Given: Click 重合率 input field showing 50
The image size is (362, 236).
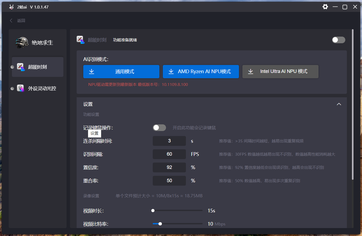Looking at the screenshot, I should tap(169, 181).
